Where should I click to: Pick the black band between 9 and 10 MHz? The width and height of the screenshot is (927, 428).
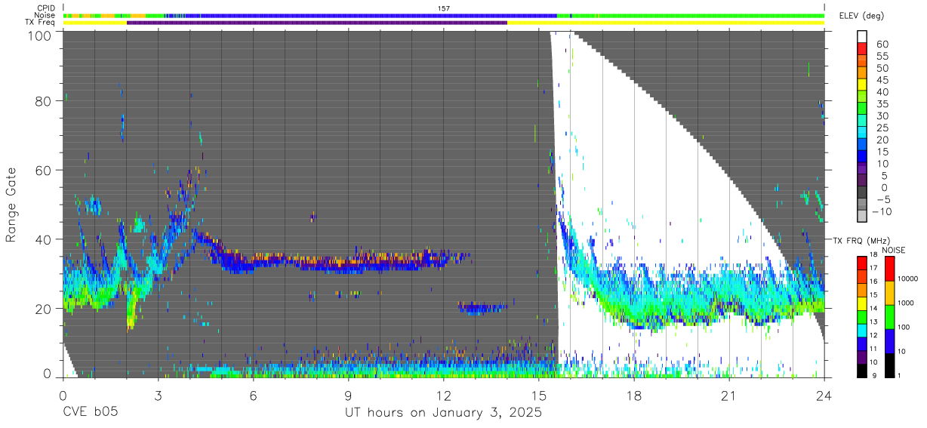pos(862,369)
